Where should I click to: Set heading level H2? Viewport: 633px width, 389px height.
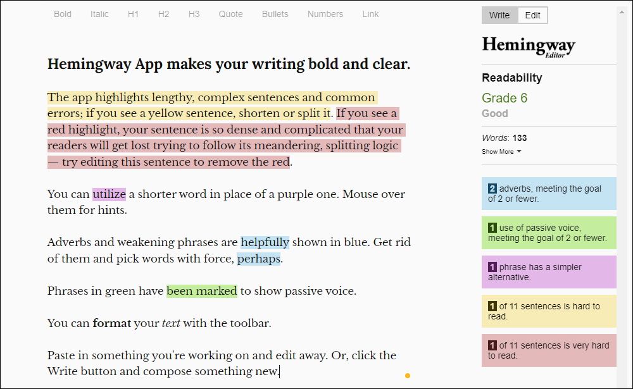(163, 14)
